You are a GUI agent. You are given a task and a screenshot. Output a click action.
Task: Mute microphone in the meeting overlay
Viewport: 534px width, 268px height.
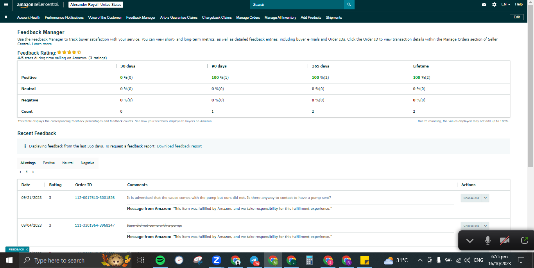tap(488, 241)
